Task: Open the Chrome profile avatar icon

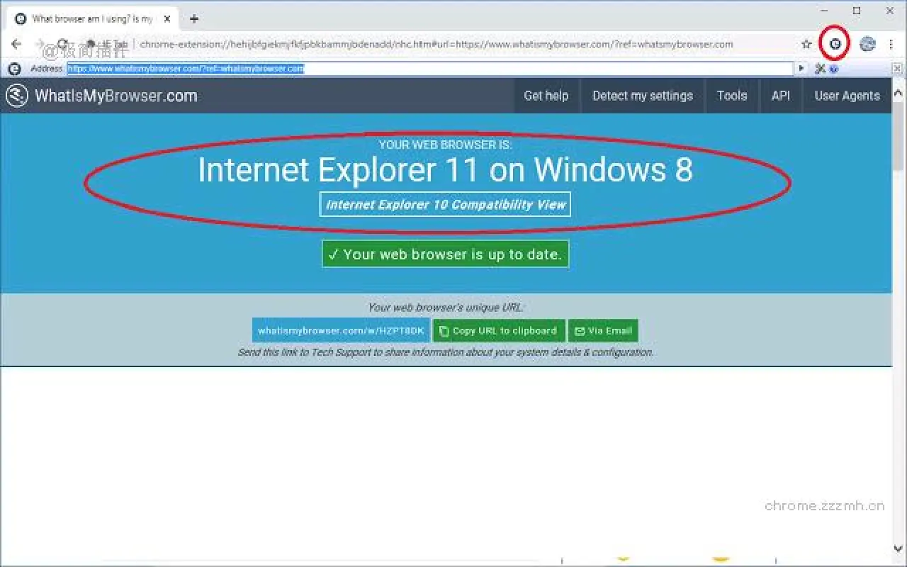Action: (867, 43)
